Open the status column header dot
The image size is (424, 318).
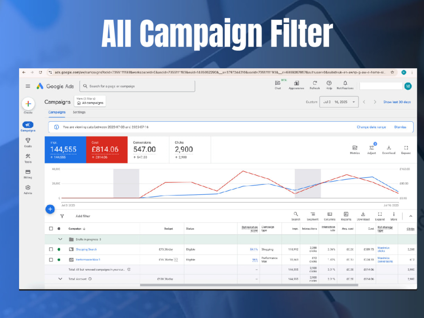[x=59, y=229]
